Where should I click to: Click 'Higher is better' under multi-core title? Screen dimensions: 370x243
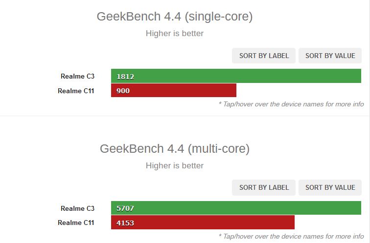175,165
